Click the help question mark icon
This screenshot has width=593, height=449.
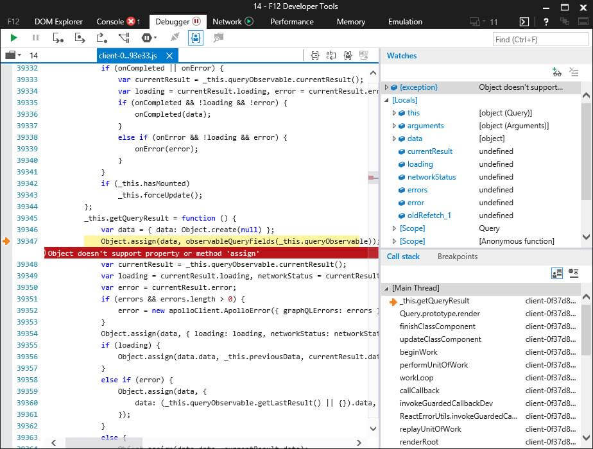pyautogui.click(x=546, y=22)
